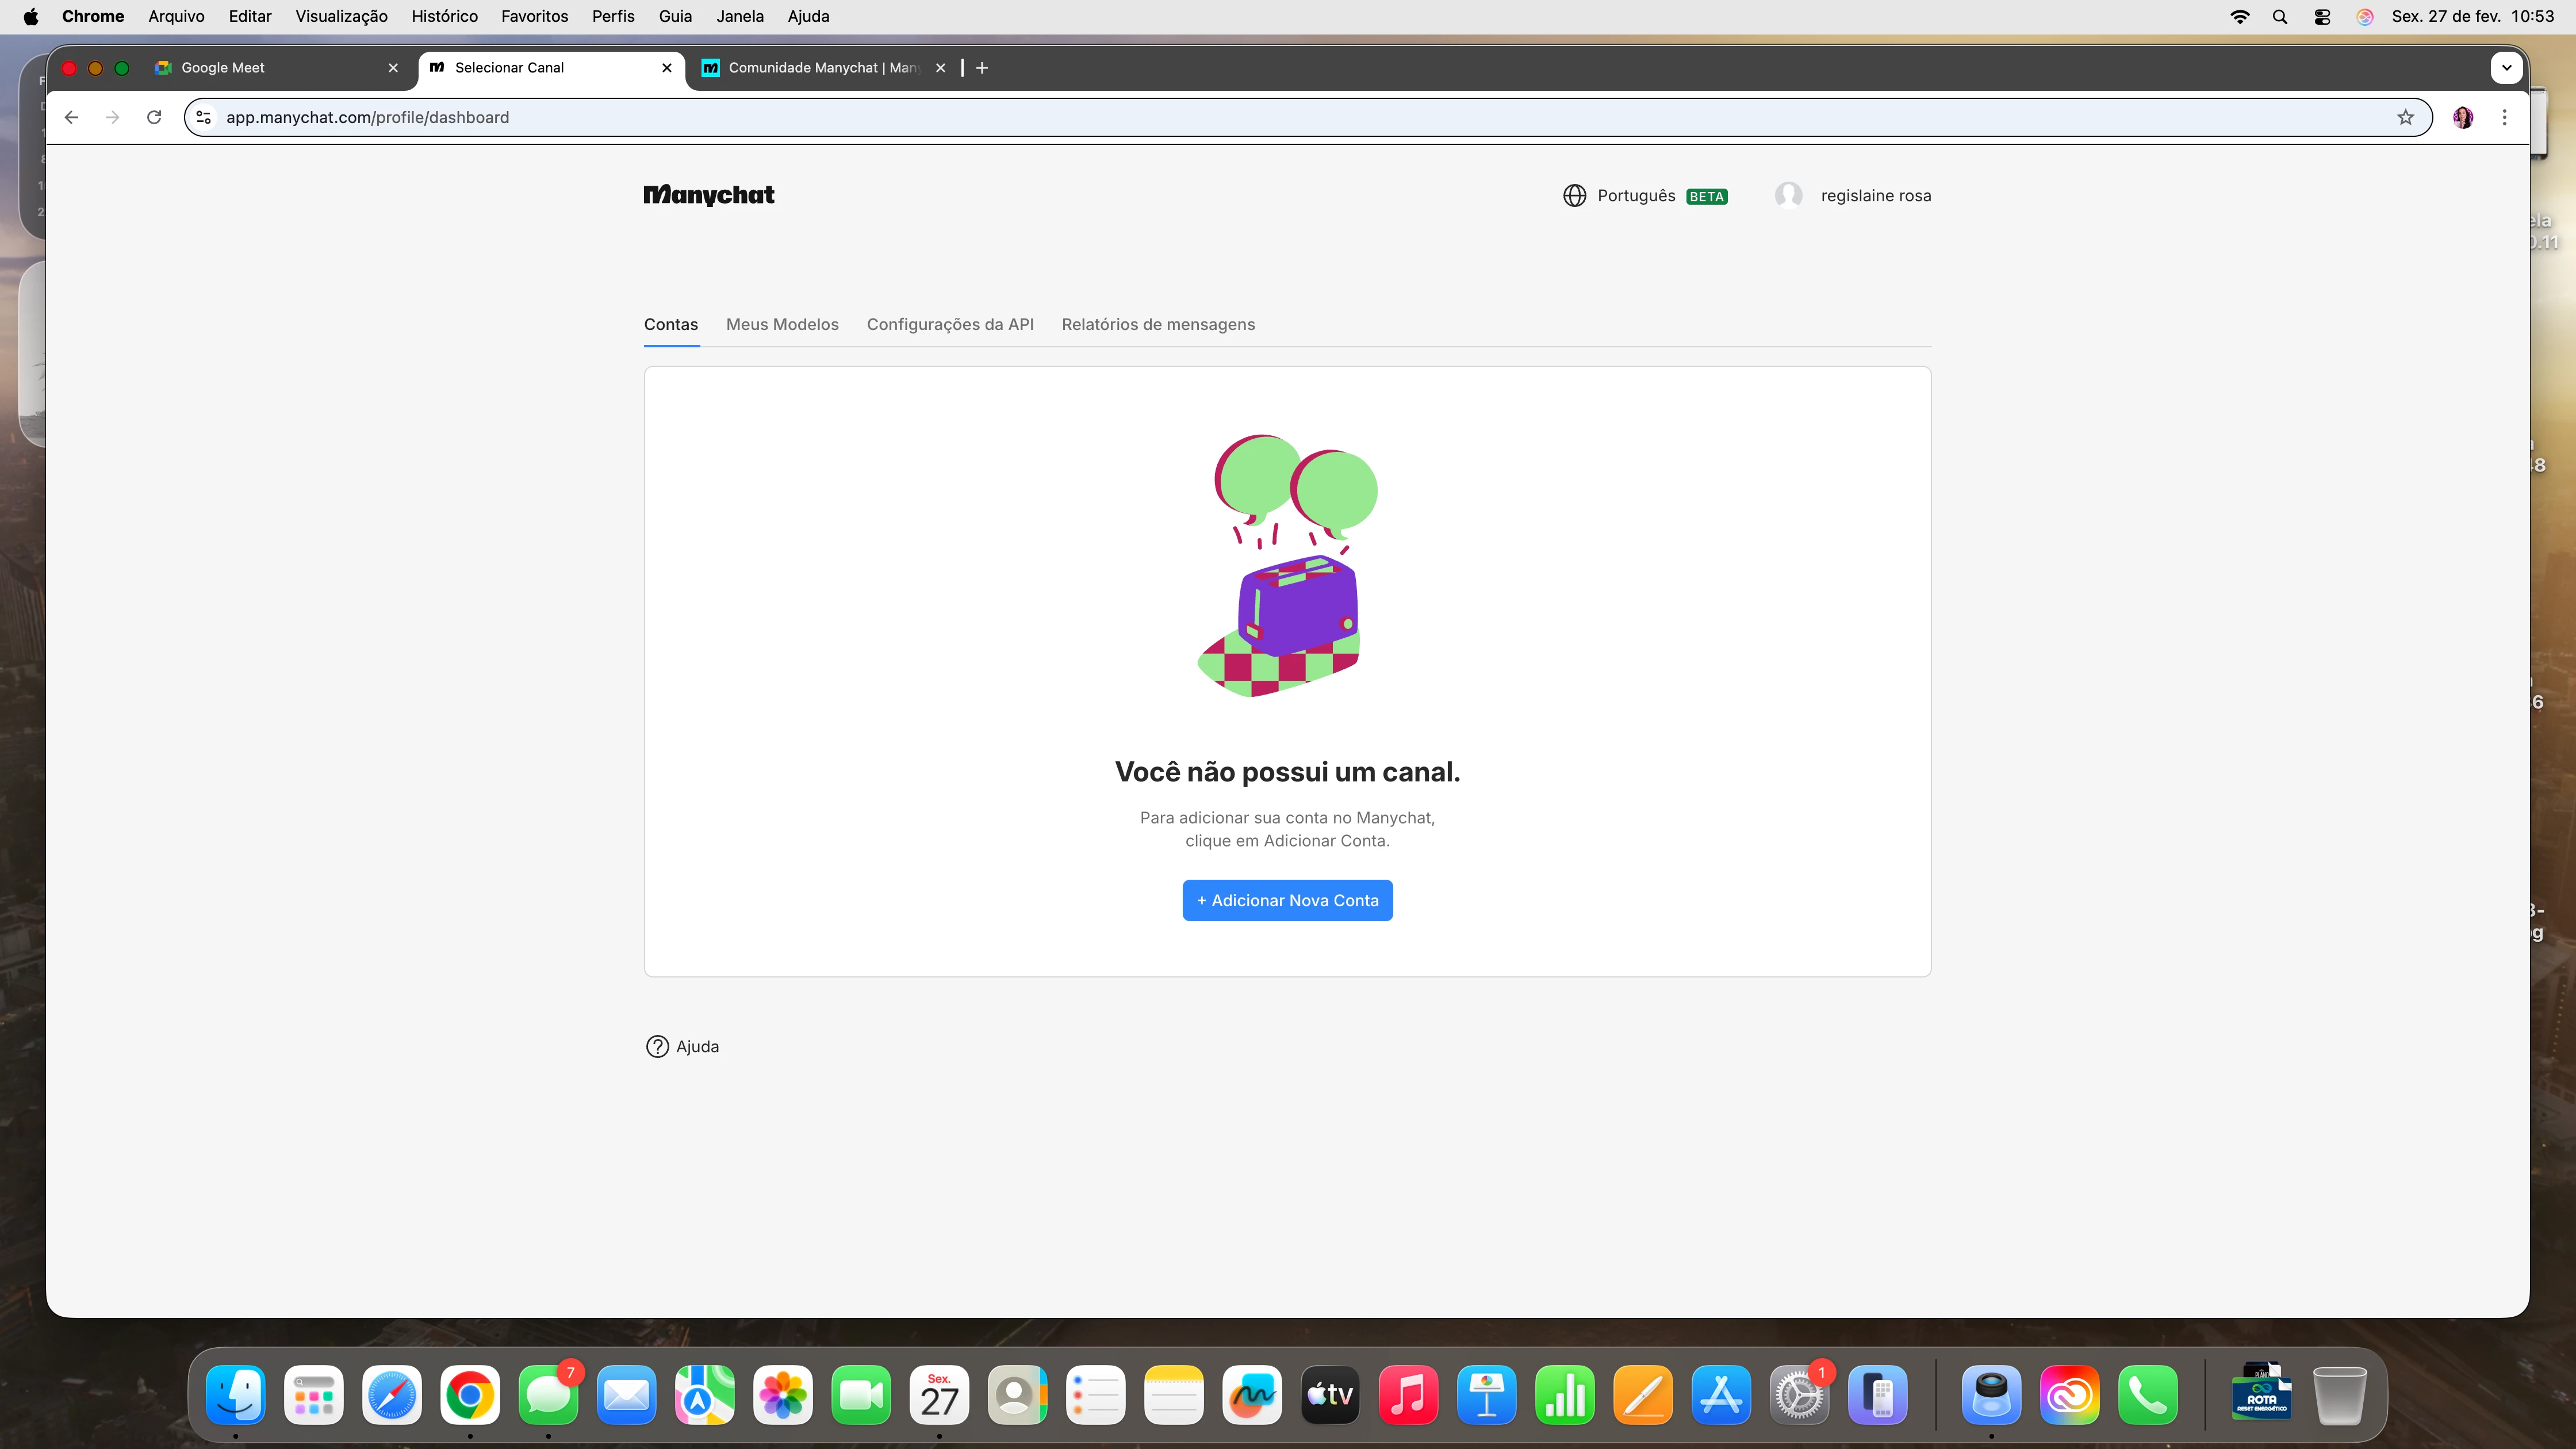Image resolution: width=2576 pixels, height=1449 pixels.
Task: Reload the page with refresh icon
Action: coord(154,117)
